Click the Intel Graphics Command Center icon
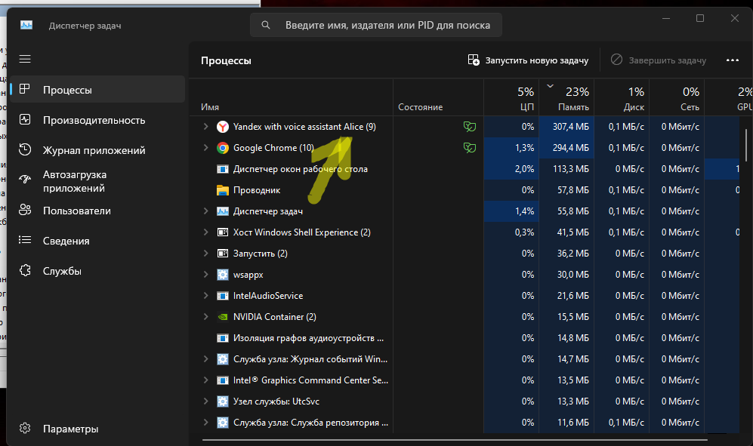 (222, 380)
